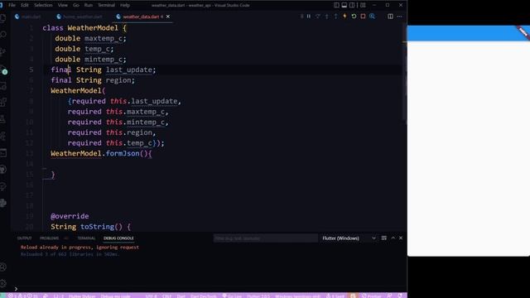Switch to the OUTPUT panel tab

(x=24, y=238)
